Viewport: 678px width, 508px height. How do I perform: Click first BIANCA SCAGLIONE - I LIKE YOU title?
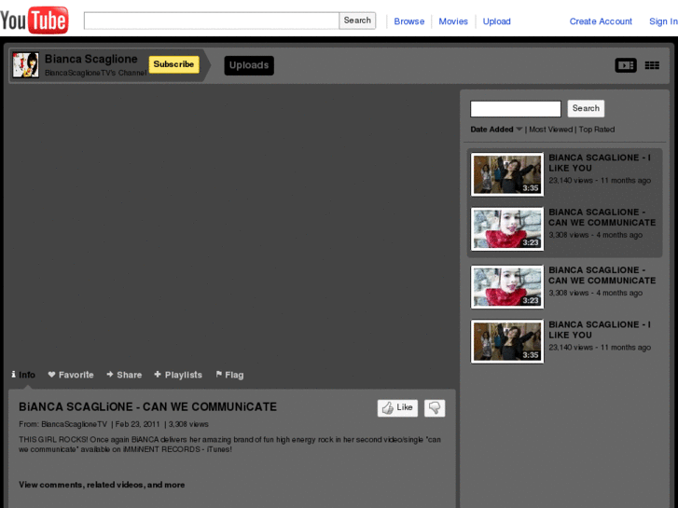pyautogui.click(x=600, y=163)
